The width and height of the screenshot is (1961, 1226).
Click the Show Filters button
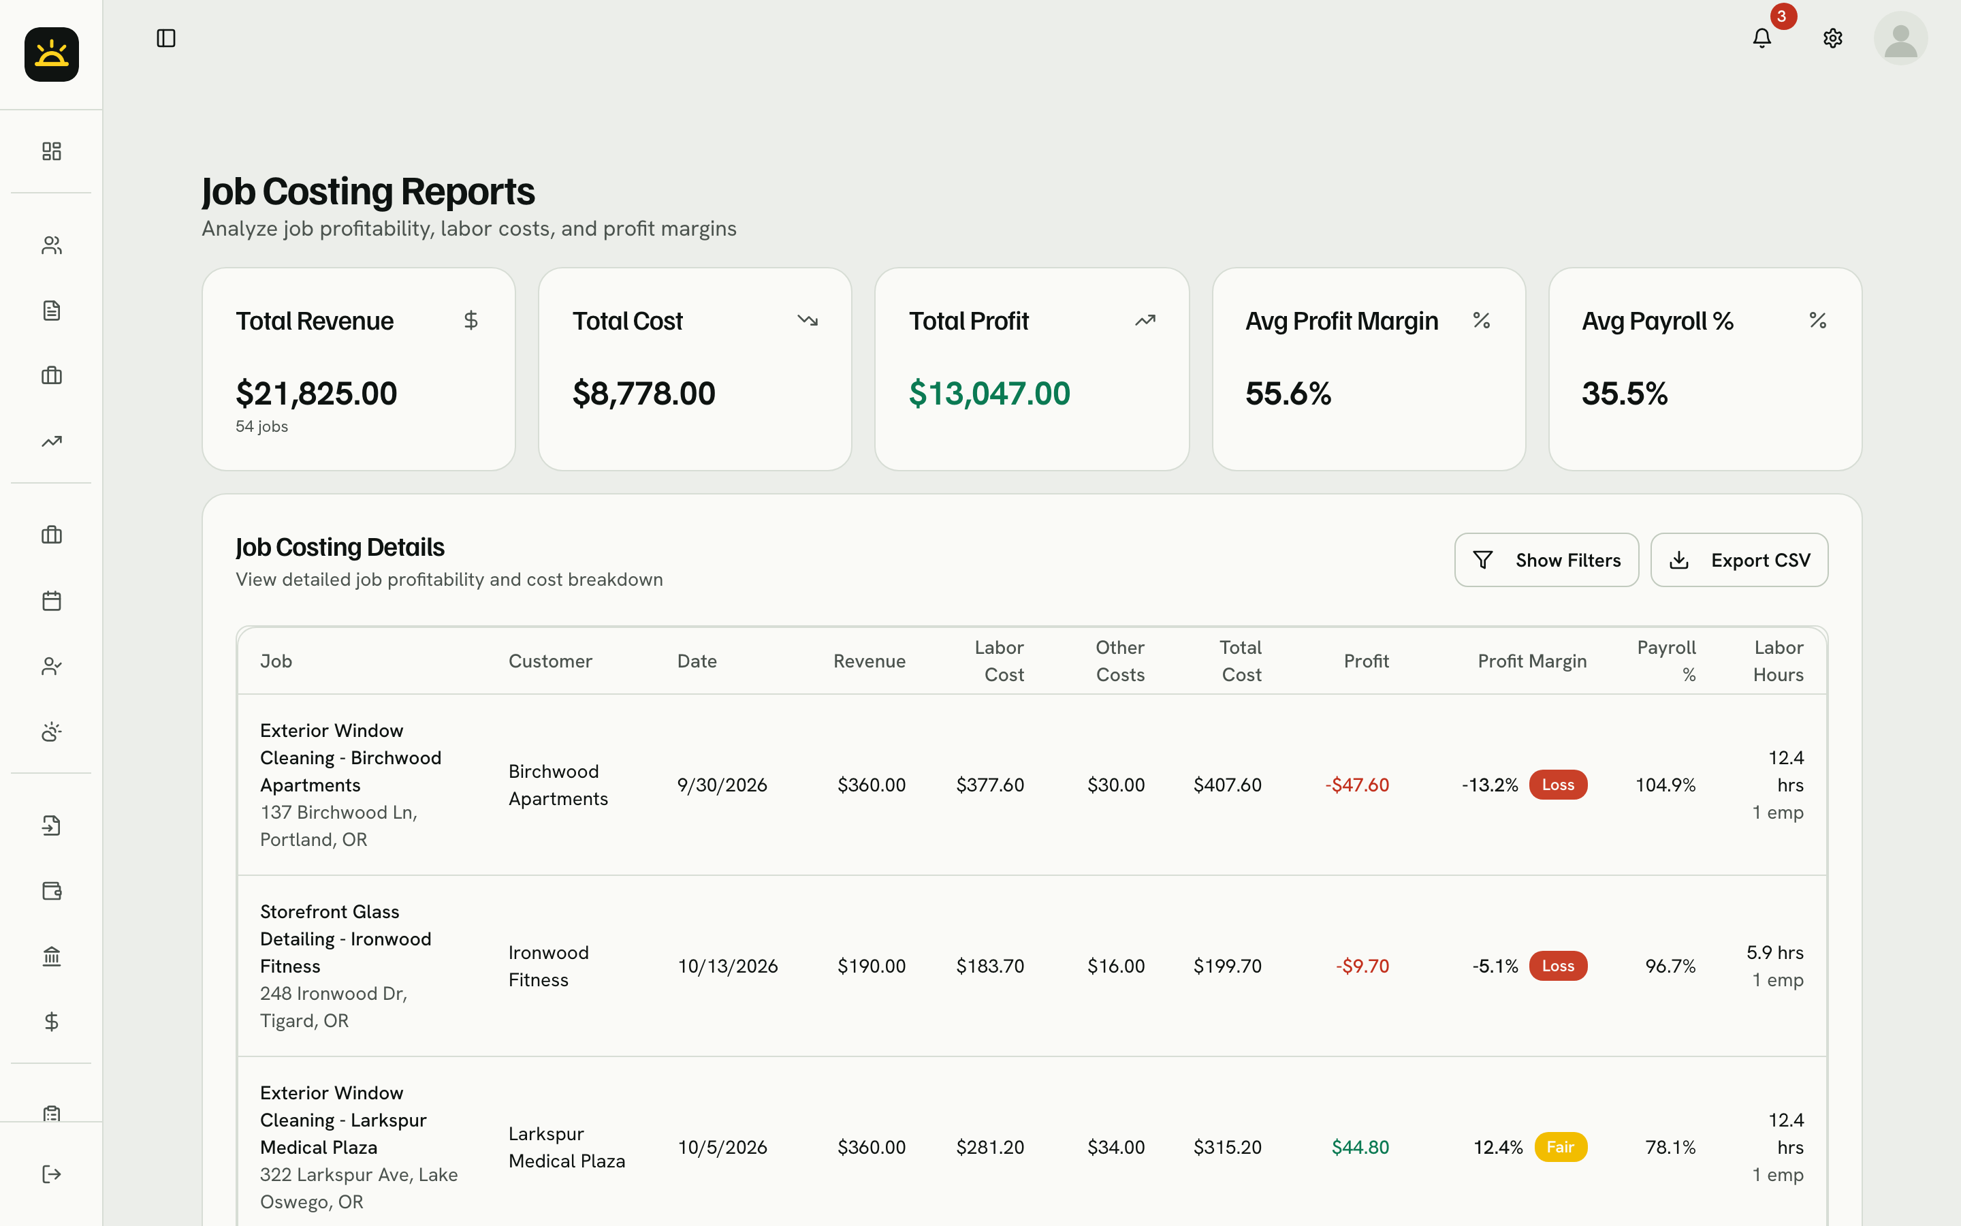click(1546, 559)
